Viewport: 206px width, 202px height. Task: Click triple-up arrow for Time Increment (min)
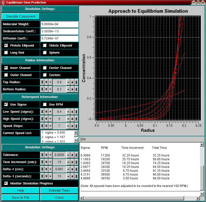click(x=76, y=162)
